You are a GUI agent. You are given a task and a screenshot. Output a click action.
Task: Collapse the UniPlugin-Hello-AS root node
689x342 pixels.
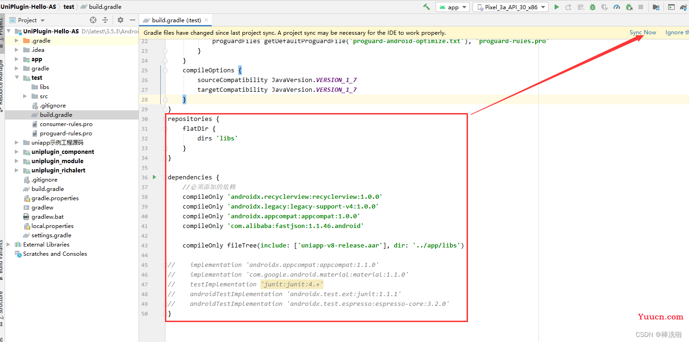point(9,32)
